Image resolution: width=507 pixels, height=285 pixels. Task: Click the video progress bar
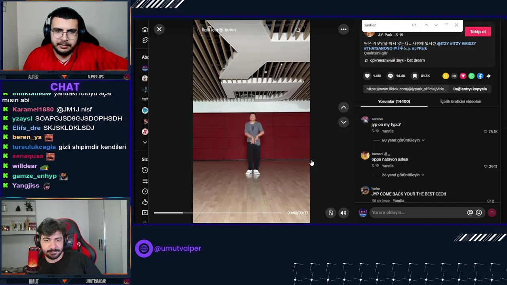218,213
